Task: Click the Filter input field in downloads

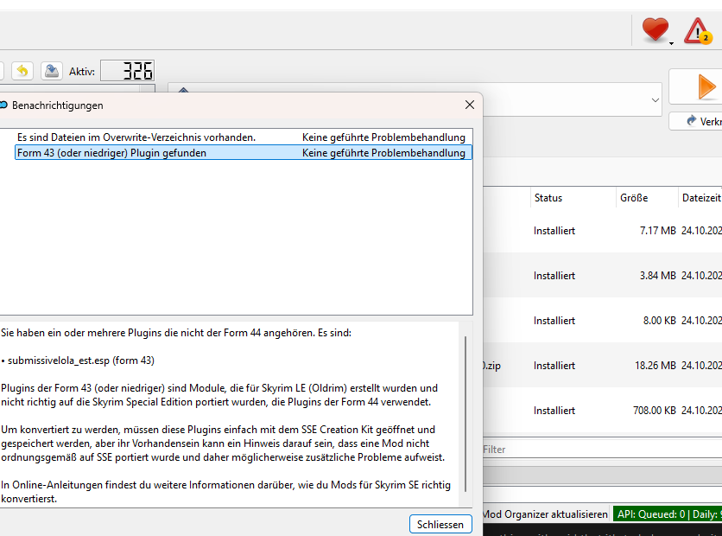Action: [602, 449]
